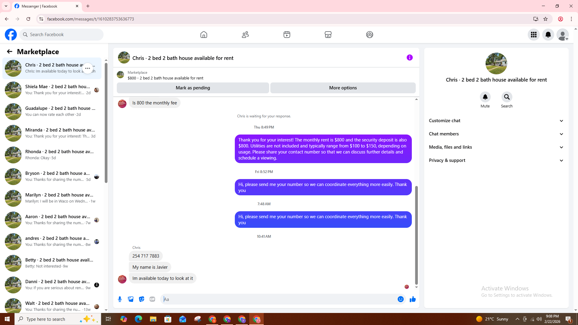Send a thumbs-up like

[413, 299]
